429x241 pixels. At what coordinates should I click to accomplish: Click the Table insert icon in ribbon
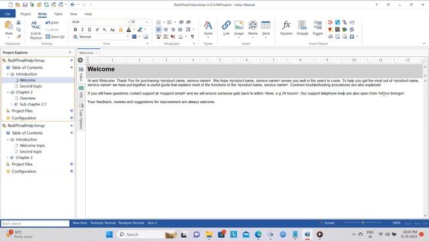click(x=265, y=28)
